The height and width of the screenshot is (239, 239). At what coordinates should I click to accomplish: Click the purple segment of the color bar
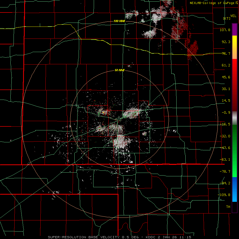pos(234,29)
